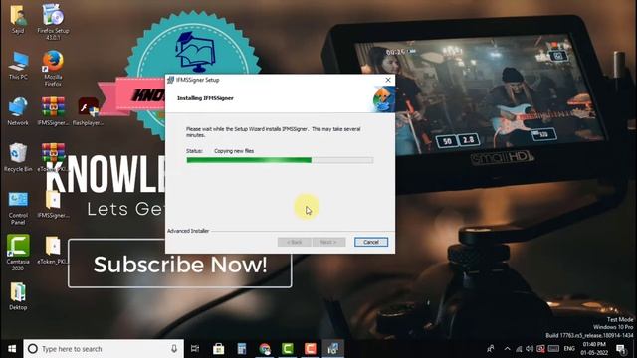Open the Action Center notification icon
This screenshot has width=637, height=358.
(621, 349)
